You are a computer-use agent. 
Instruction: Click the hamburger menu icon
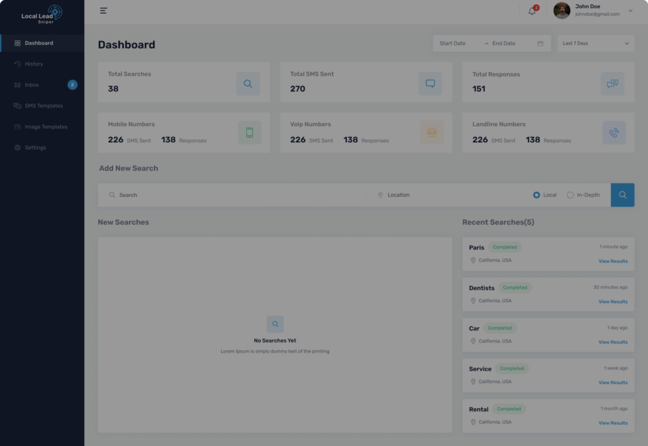pyautogui.click(x=104, y=11)
